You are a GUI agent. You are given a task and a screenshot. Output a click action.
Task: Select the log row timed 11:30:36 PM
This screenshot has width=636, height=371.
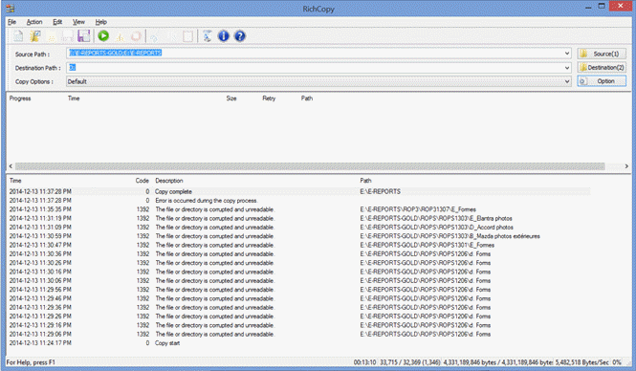[299, 253]
